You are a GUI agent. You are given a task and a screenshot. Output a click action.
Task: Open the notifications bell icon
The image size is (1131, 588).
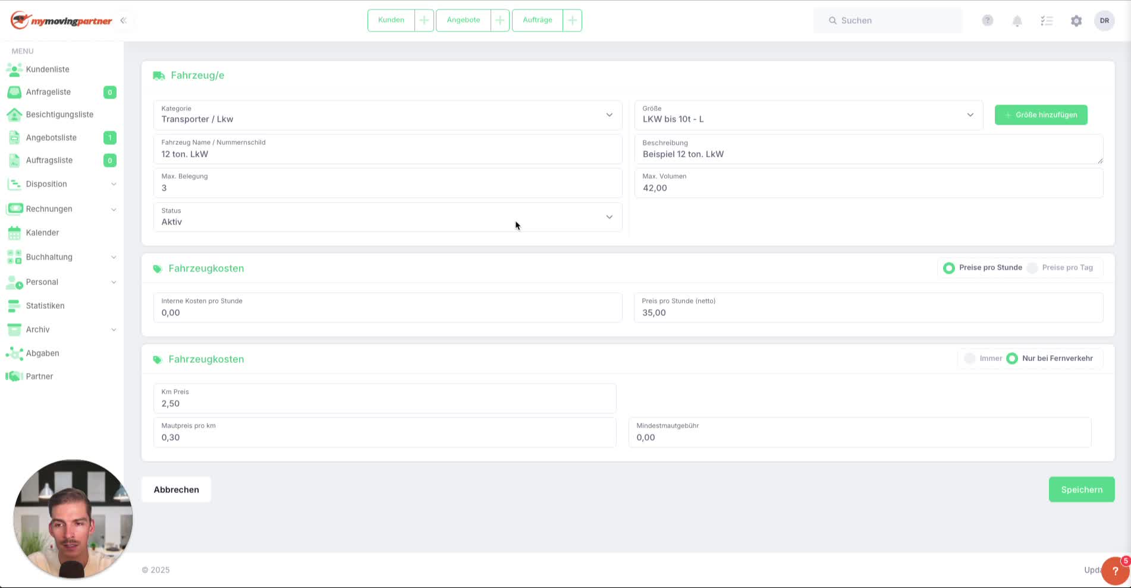click(1017, 21)
